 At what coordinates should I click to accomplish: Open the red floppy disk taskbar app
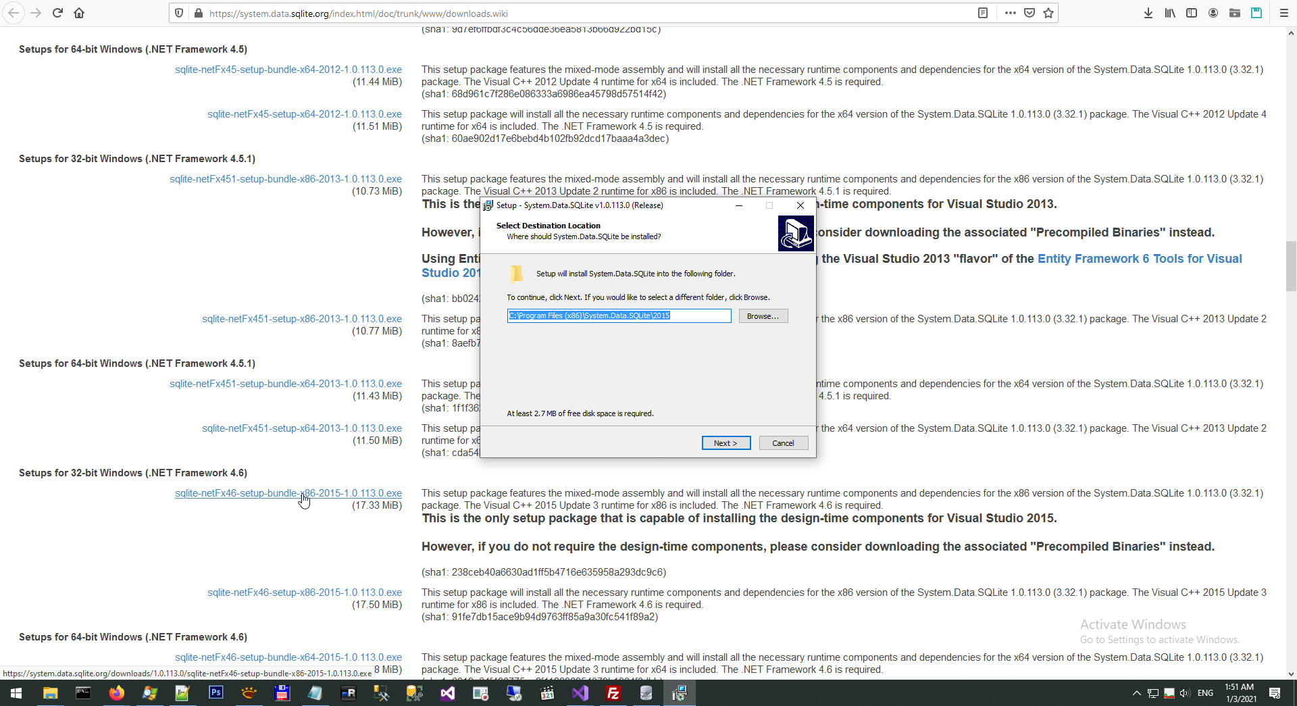[282, 692]
